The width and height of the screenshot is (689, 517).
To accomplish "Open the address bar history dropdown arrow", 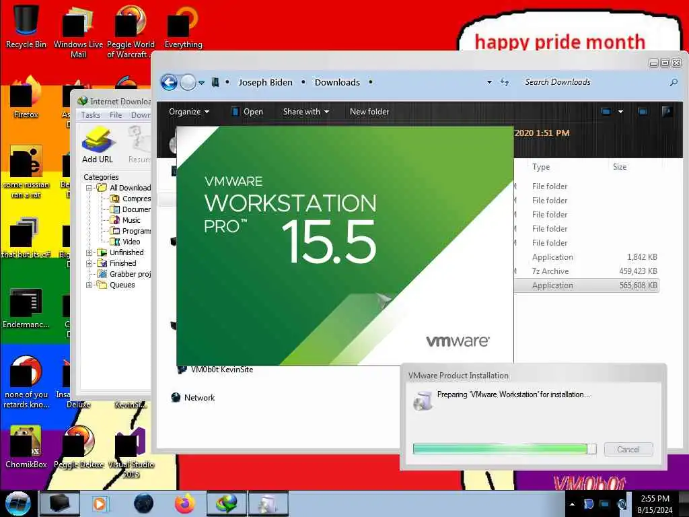I will point(489,82).
